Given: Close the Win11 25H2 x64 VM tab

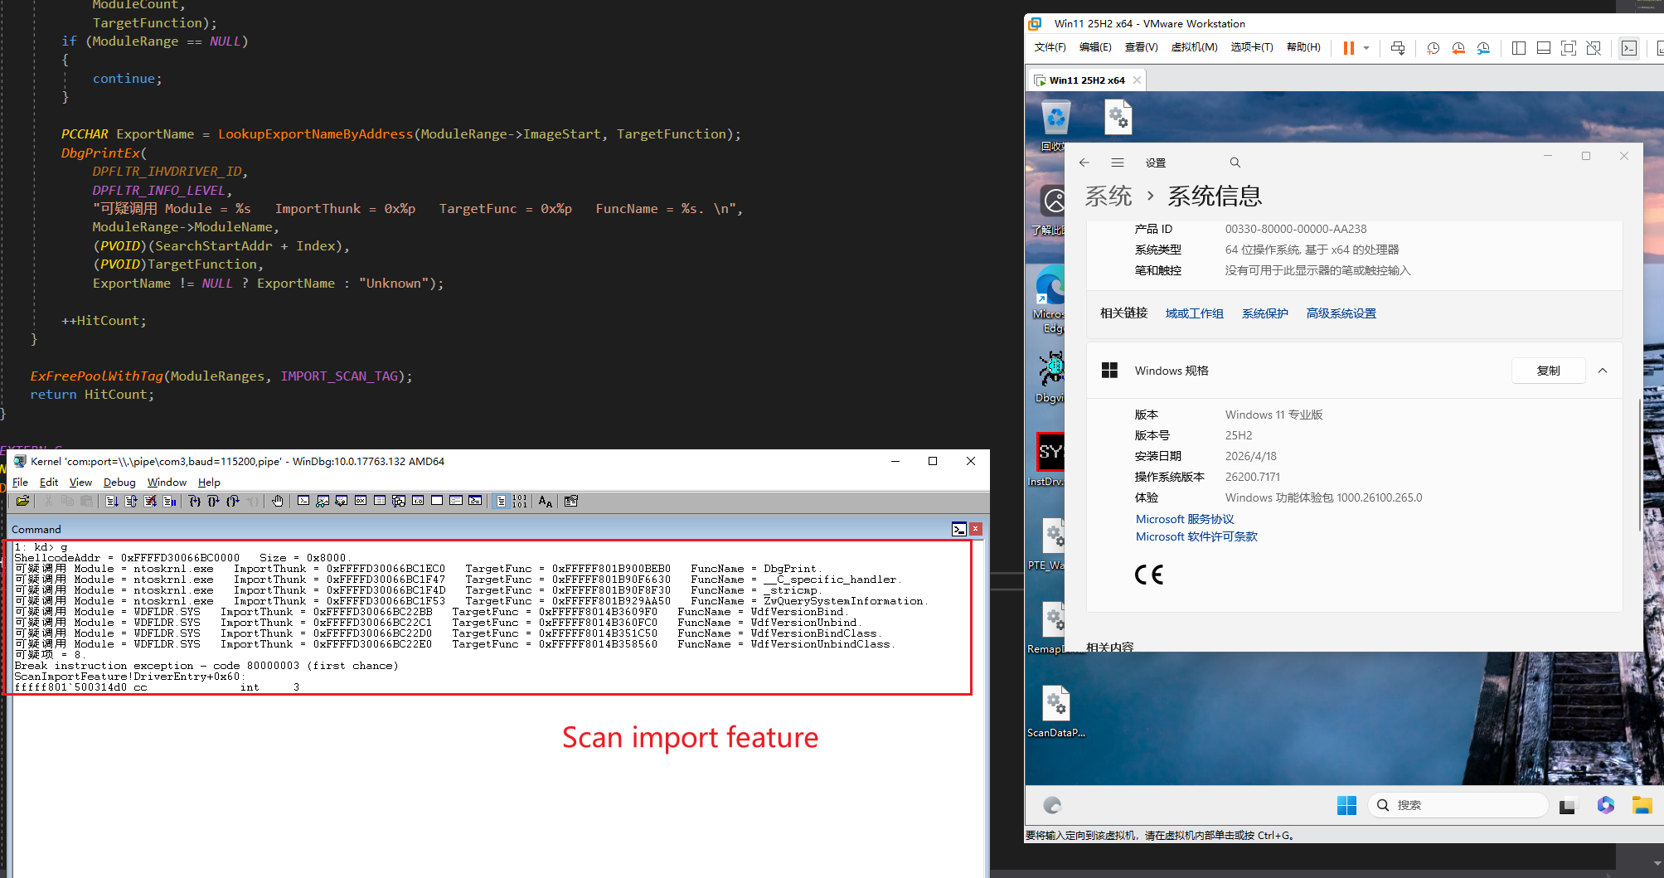Looking at the screenshot, I should (x=1137, y=80).
